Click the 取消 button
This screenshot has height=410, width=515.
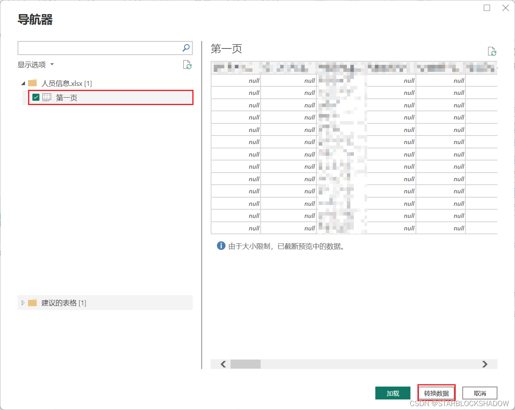(x=480, y=393)
